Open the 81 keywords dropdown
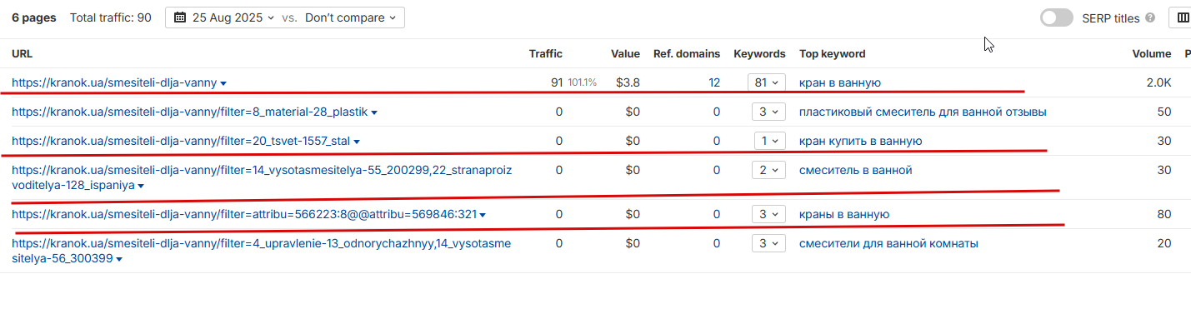Viewport: 1191px width, 309px height. pyautogui.click(x=766, y=82)
